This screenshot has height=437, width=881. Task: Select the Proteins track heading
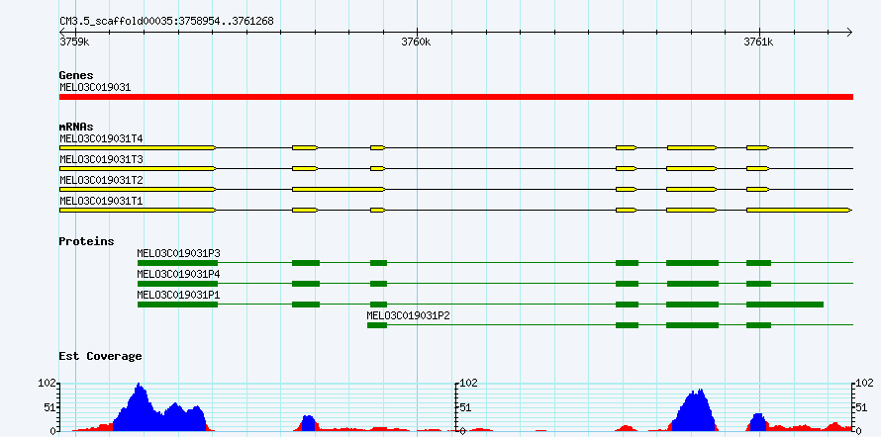[x=86, y=241]
